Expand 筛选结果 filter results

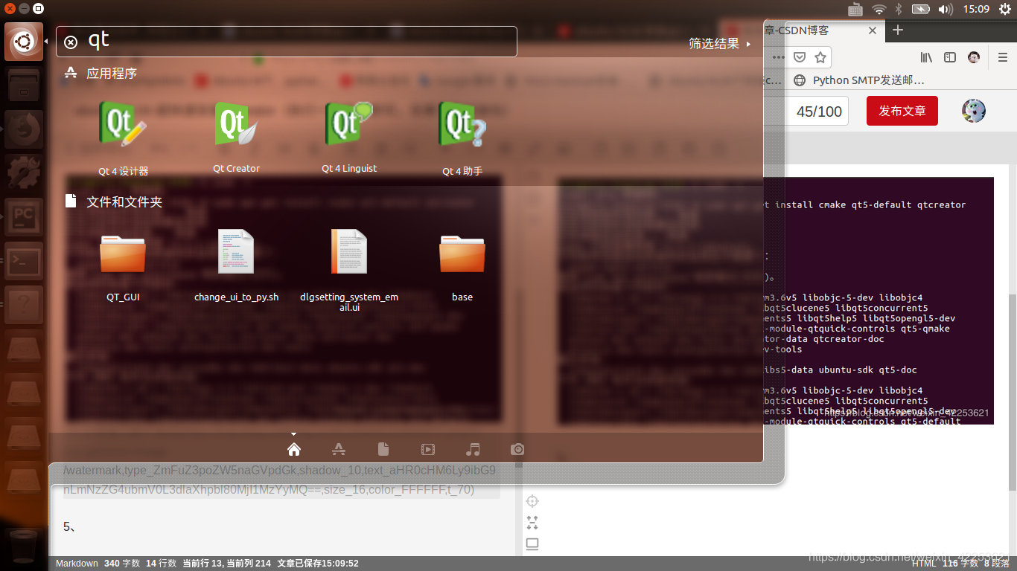(x=719, y=44)
